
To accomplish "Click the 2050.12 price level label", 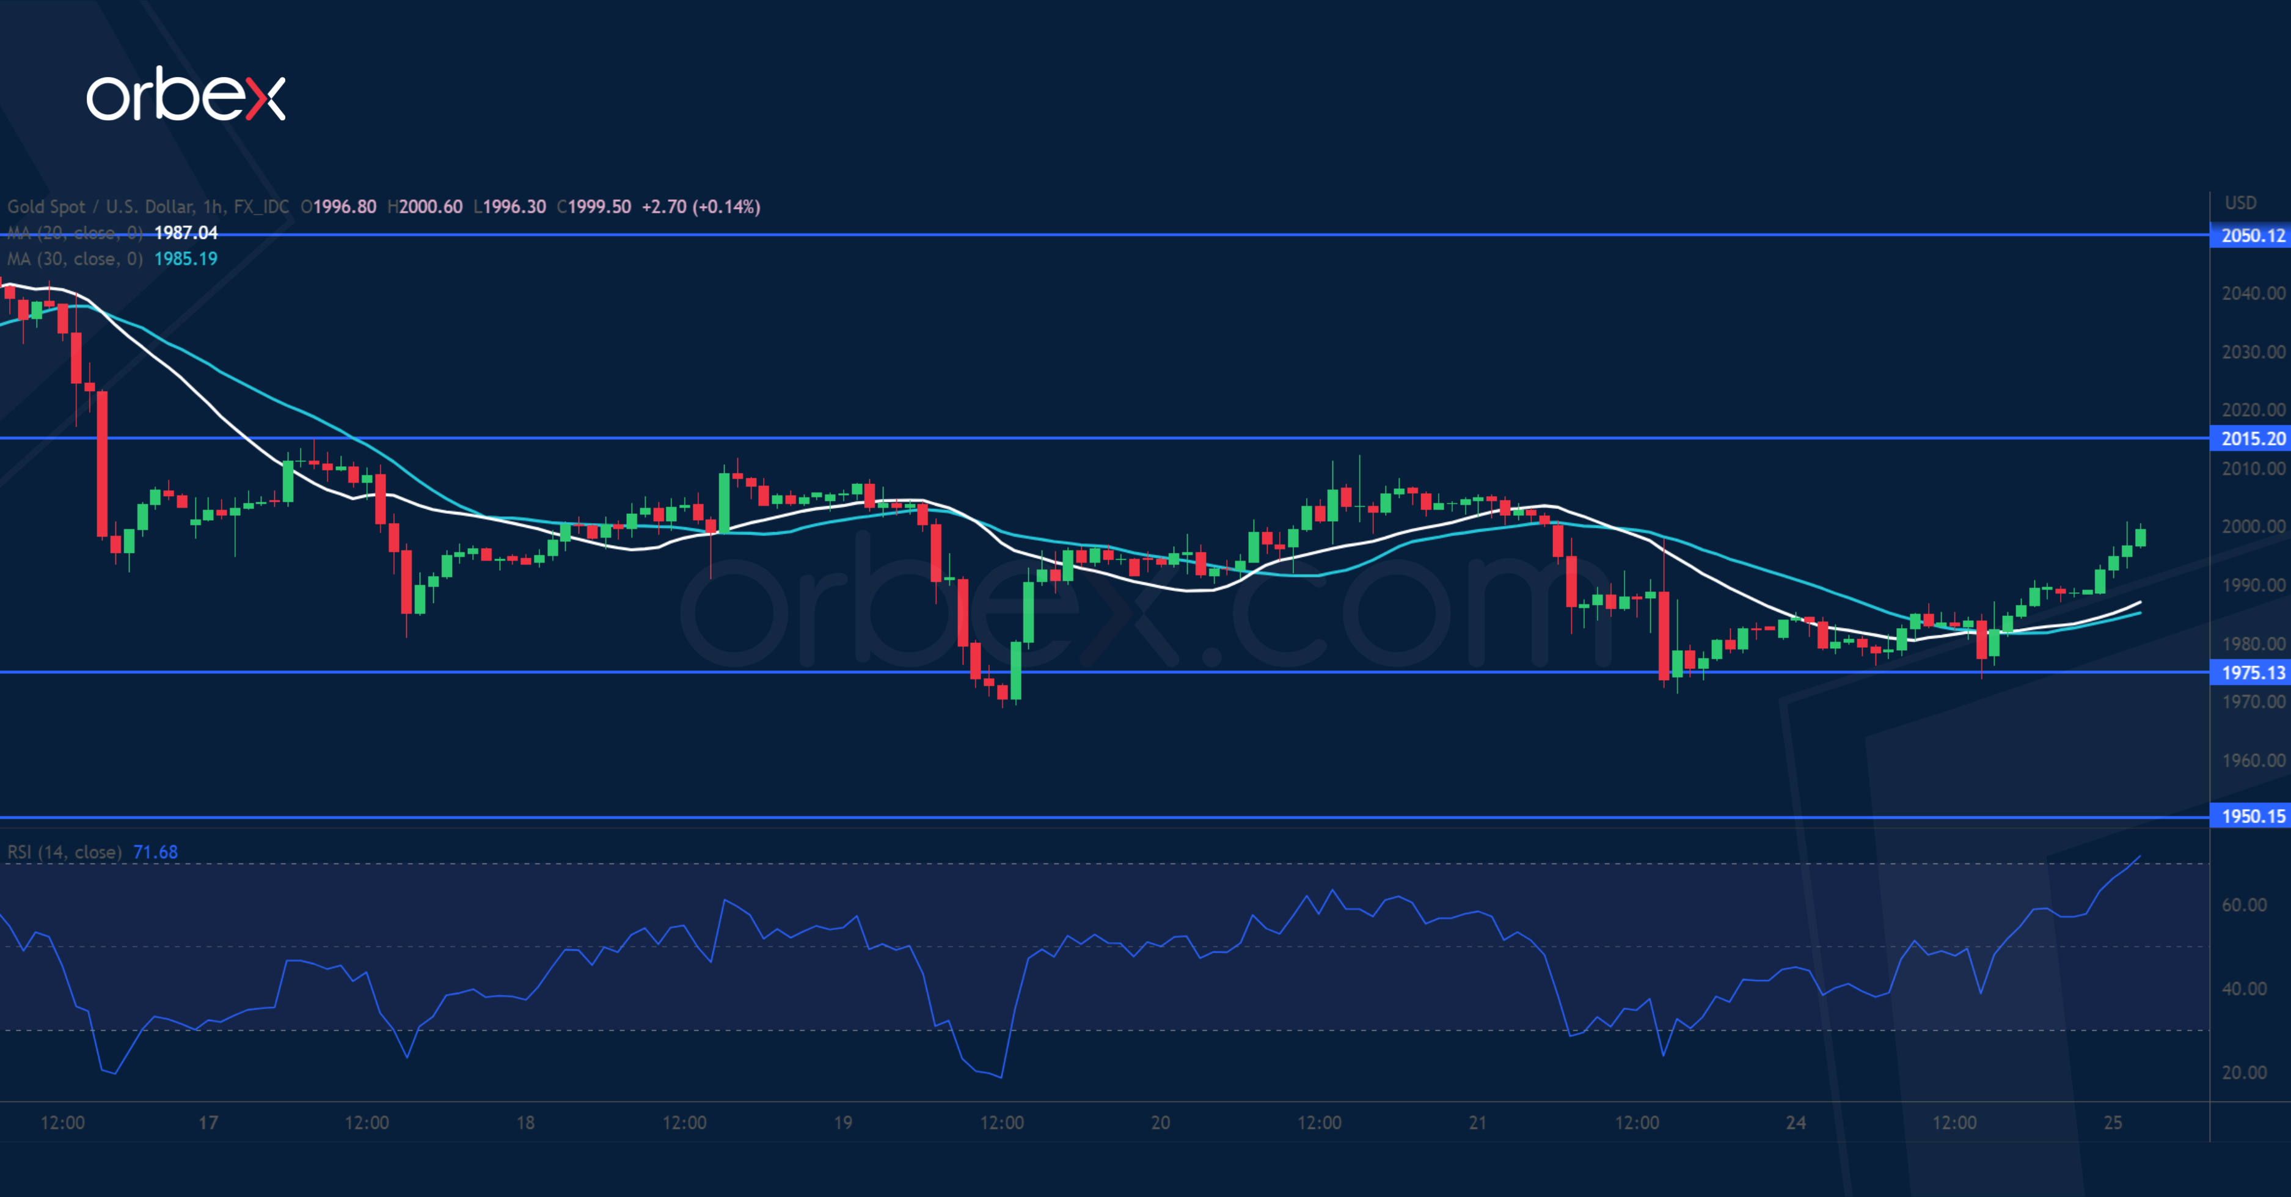I will [x=2251, y=236].
